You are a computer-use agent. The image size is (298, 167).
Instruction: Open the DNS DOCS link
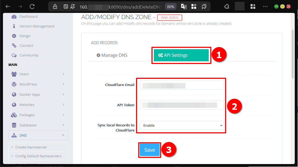coord(170,17)
